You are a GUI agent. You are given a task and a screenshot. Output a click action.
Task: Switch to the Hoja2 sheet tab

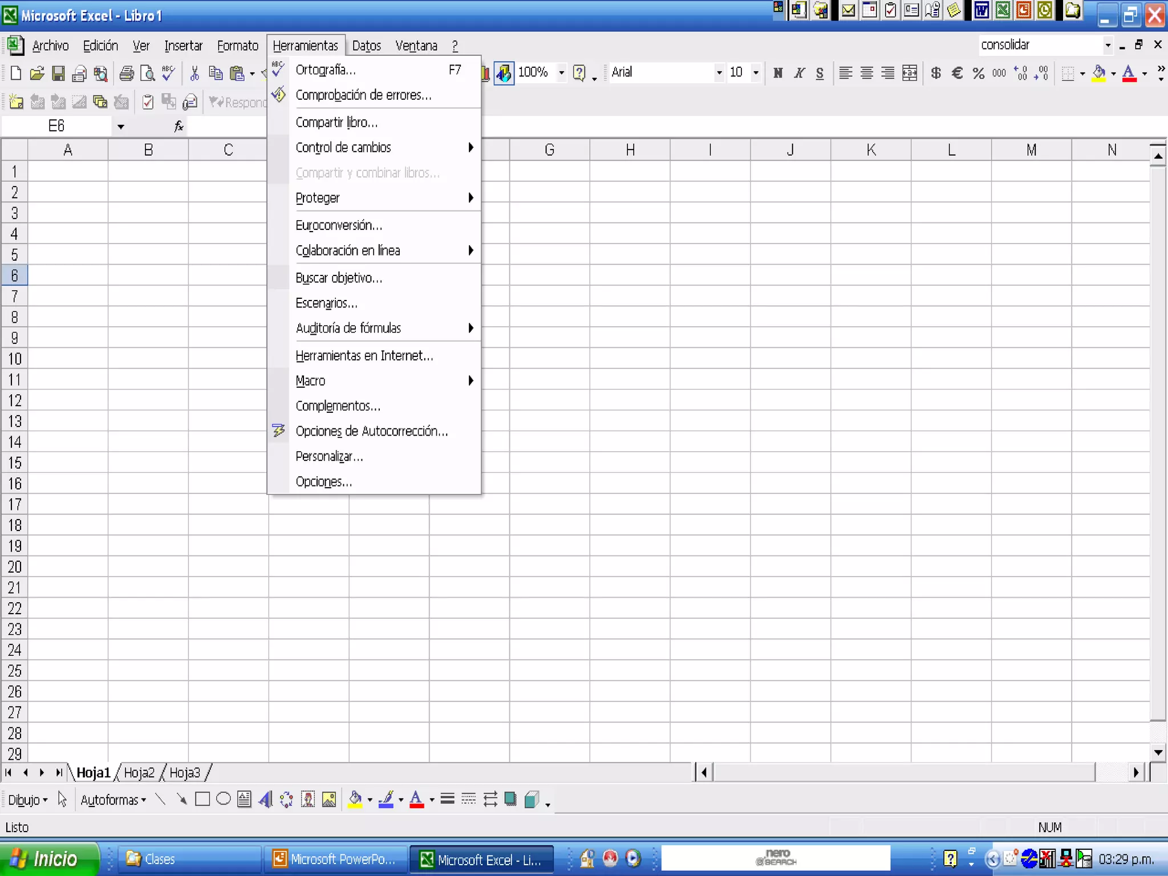[139, 773]
